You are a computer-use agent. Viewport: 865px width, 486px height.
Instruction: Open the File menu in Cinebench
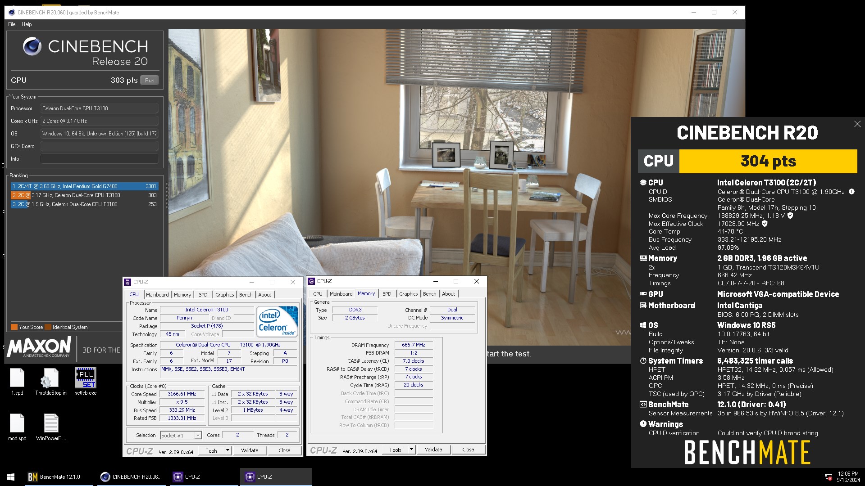coord(12,24)
